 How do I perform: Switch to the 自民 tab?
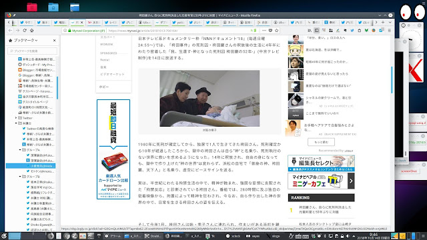[263, 22]
